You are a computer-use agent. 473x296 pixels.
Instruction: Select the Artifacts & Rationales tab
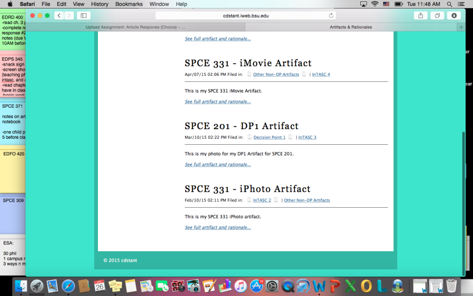coord(351,27)
